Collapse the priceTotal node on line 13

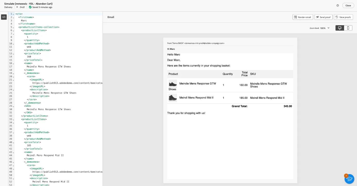pos(13,54)
